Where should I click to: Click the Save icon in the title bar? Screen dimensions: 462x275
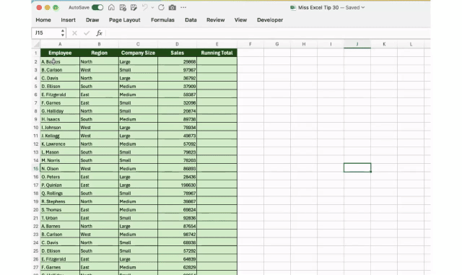(123, 7)
